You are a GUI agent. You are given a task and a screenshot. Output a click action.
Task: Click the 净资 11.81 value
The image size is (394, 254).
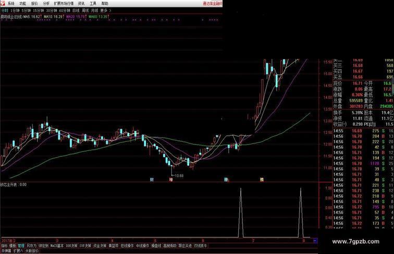click(358, 118)
